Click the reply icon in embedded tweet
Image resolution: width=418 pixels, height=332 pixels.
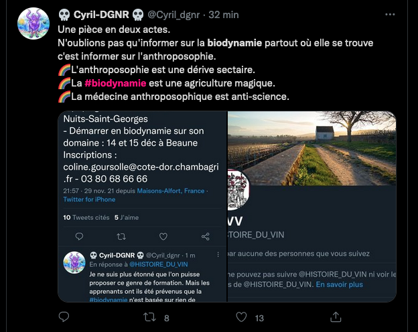point(80,236)
